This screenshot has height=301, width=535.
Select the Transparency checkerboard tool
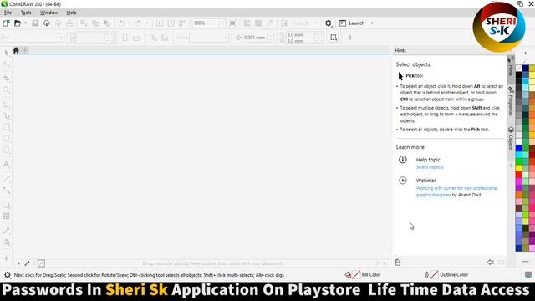[6, 217]
